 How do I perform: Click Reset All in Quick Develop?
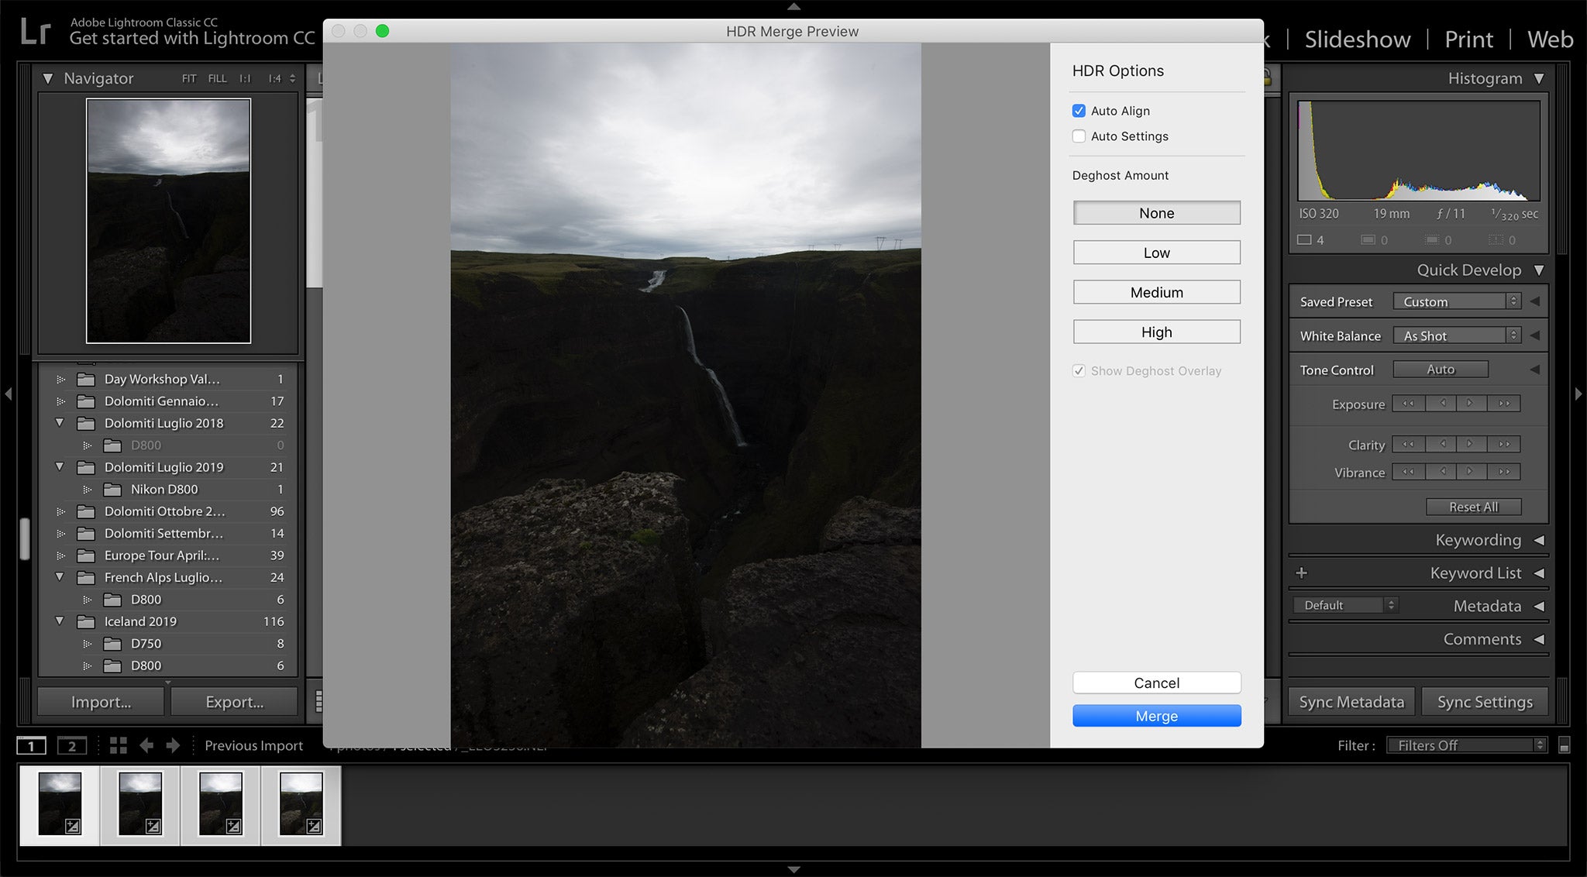pyautogui.click(x=1473, y=506)
